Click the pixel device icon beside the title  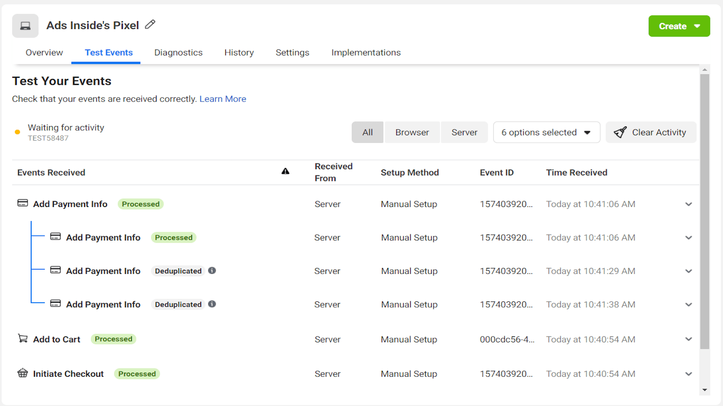point(25,26)
